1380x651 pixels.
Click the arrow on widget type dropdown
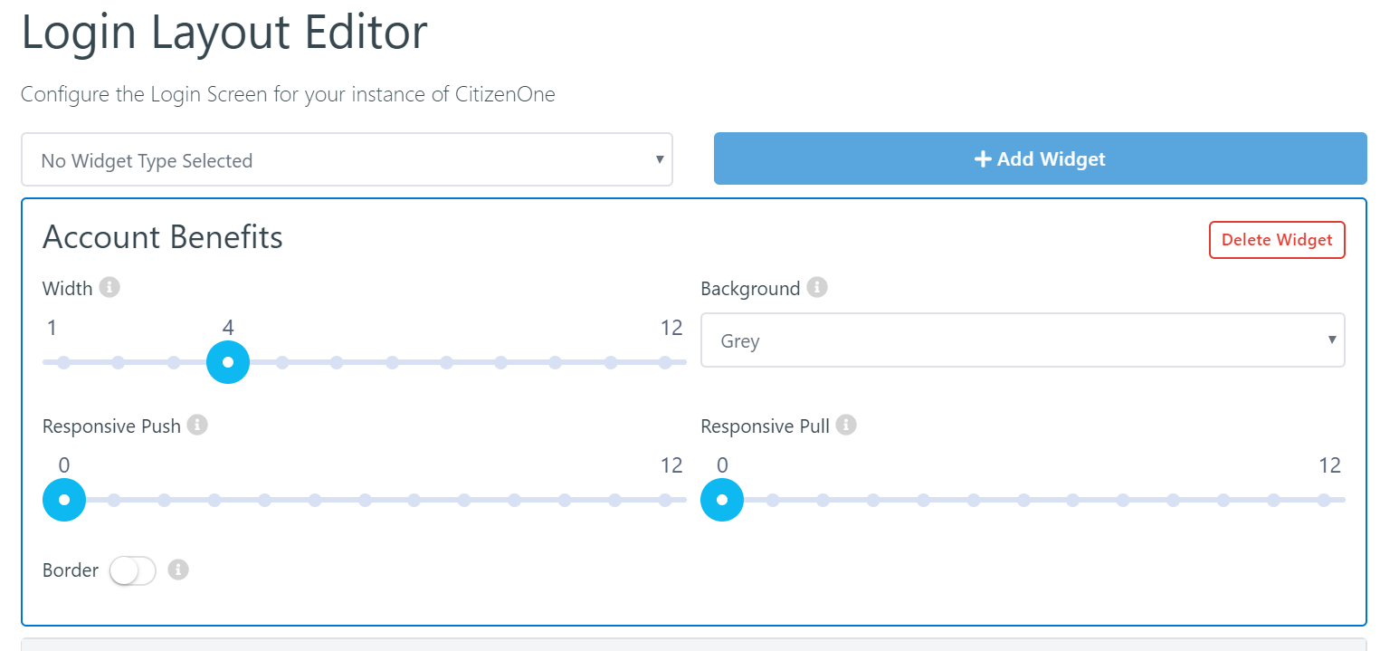[x=660, y=159]
